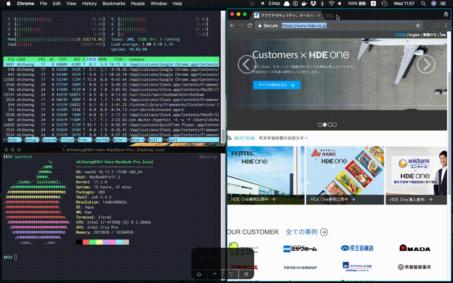
Task: Open 全ての事例 link
Action: pos(301,232)
